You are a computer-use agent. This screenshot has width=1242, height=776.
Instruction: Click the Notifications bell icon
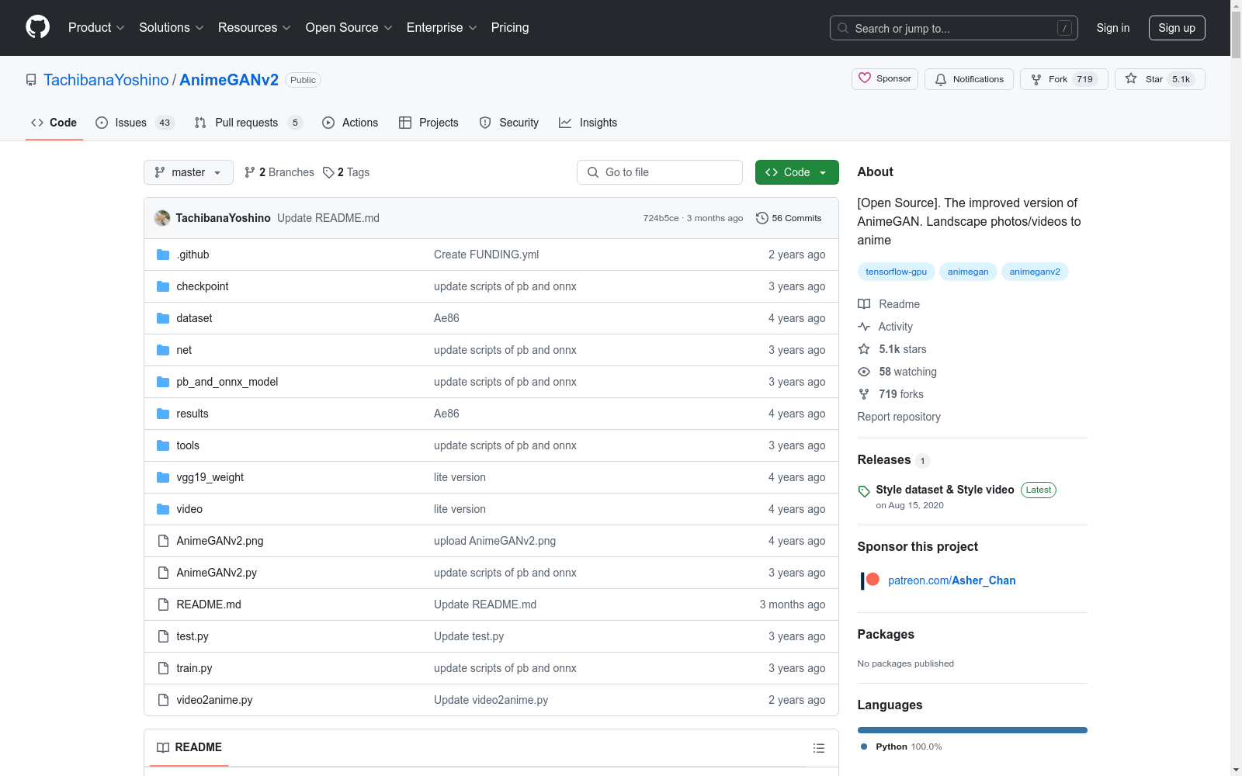click(941, 79)
